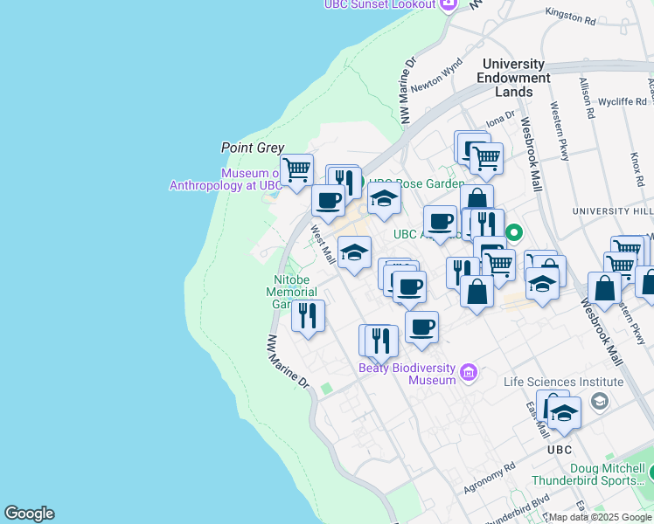The image size is (654, 524).
Task: Click the Museum of Anthropology at UBC label
Action: tap(225, 179)
